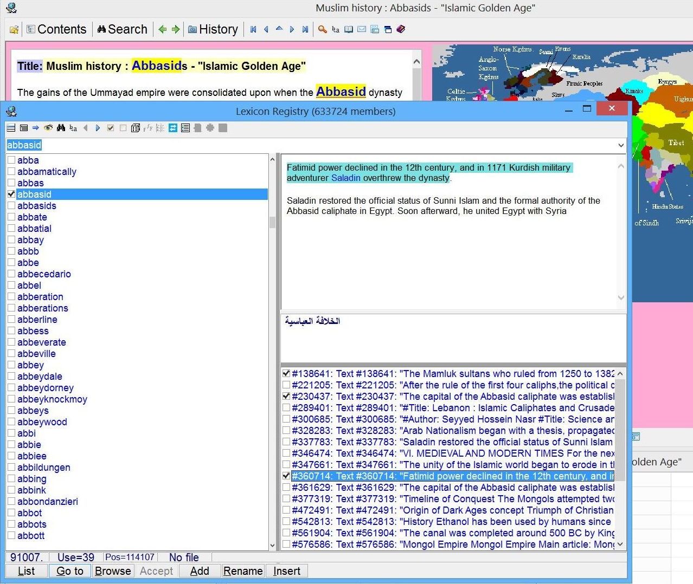This screenshot has width=693, height=584.
Task: Click the envelope icon in main toolbar
Action: pyautogui.click(x=362, y=29)
